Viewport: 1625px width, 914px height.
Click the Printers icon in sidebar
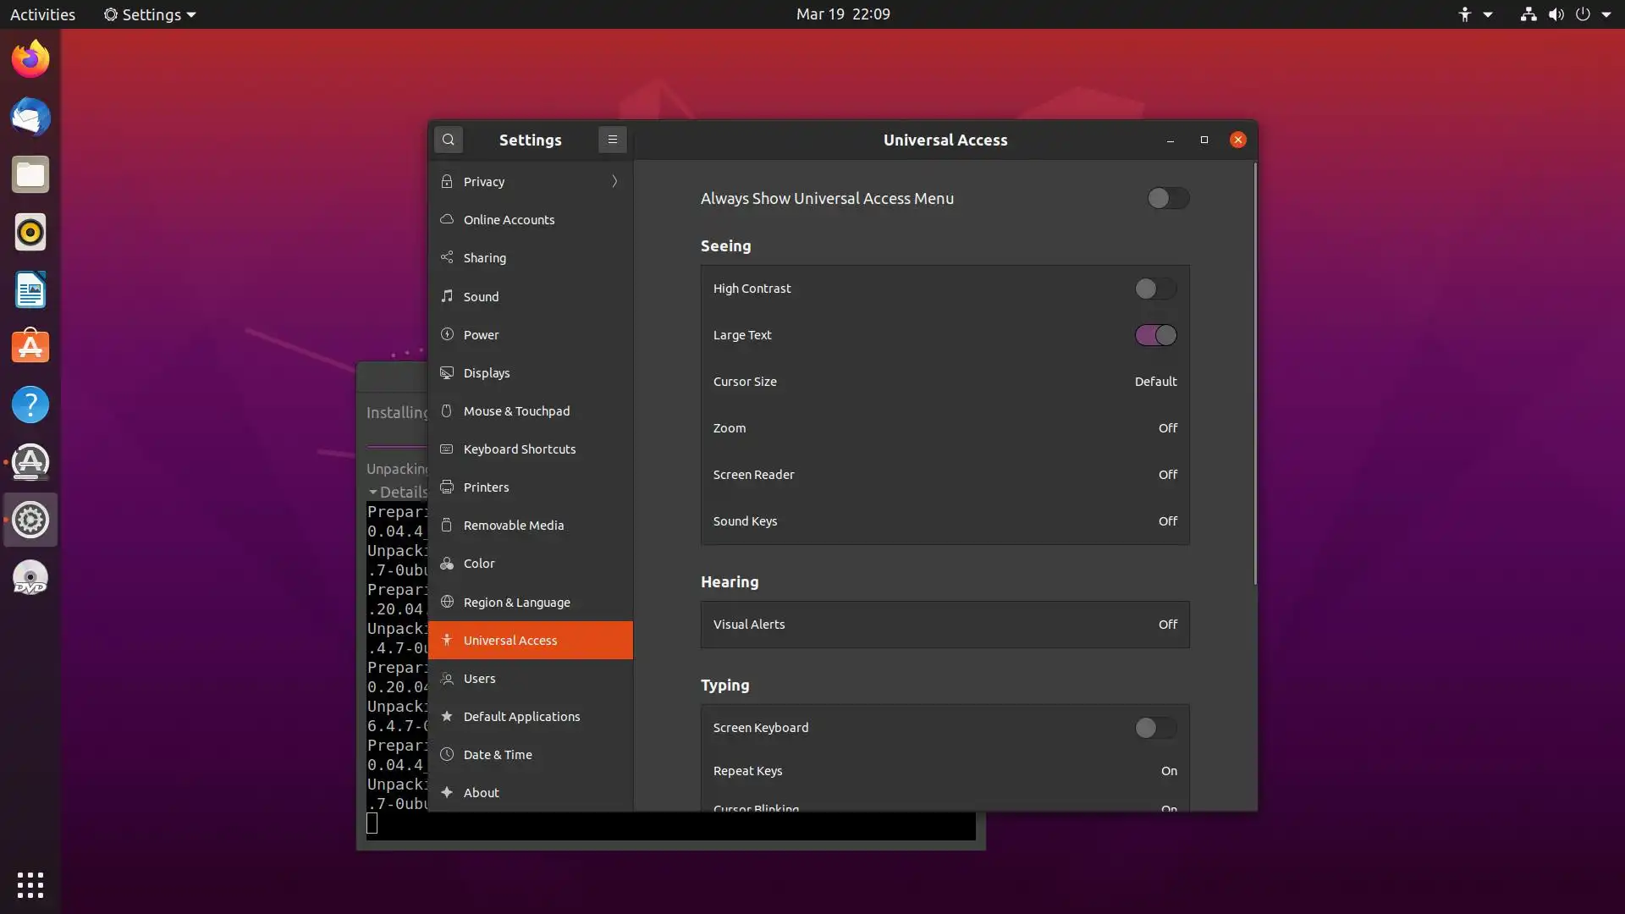[x=447, y=487]
